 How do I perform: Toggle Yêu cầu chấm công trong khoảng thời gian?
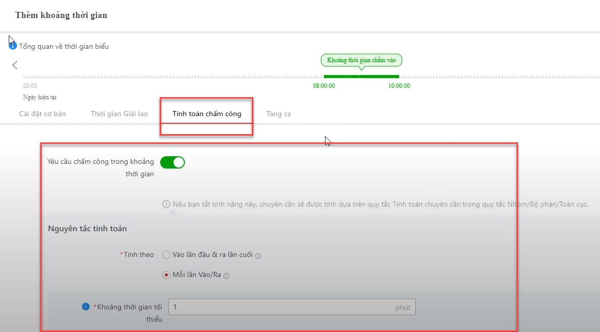173,162
